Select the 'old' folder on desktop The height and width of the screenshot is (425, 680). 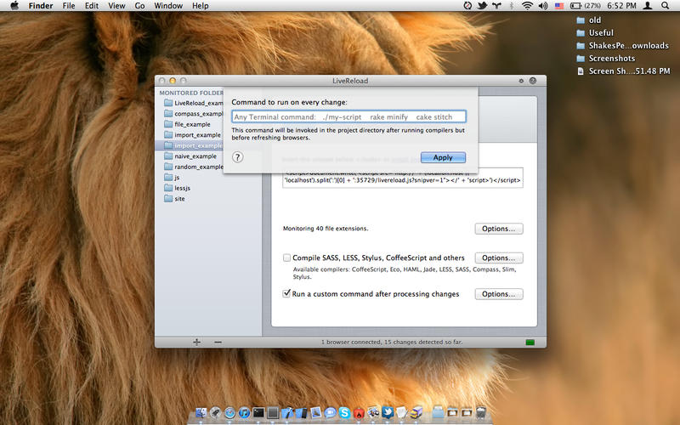pos(588,20)
